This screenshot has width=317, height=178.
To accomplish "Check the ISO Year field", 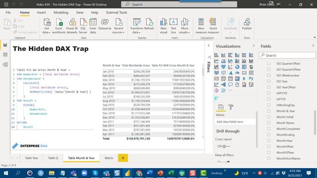I will tap(268, 81).
